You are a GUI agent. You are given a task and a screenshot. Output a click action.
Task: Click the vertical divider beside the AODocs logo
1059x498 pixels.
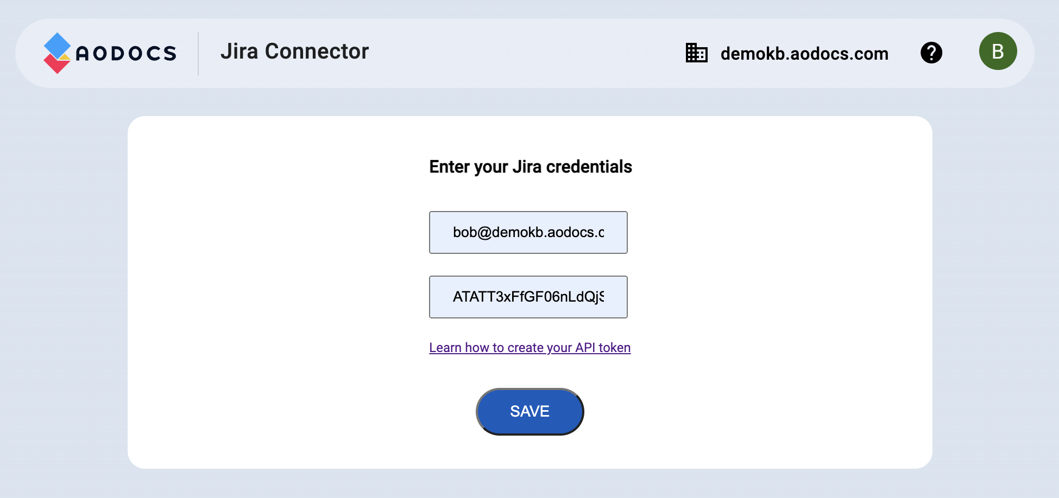point(198,53)
